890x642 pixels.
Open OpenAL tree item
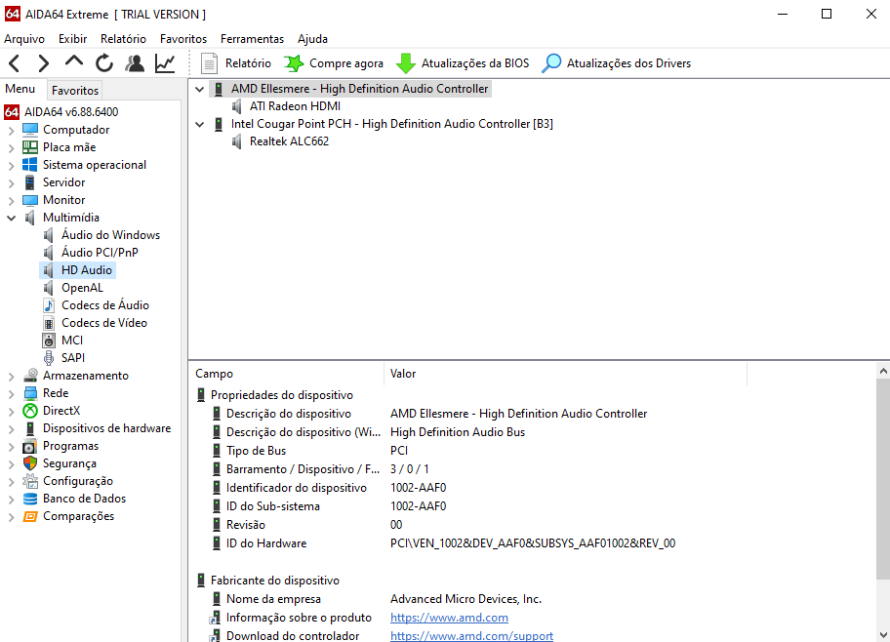tap(82, 288)
